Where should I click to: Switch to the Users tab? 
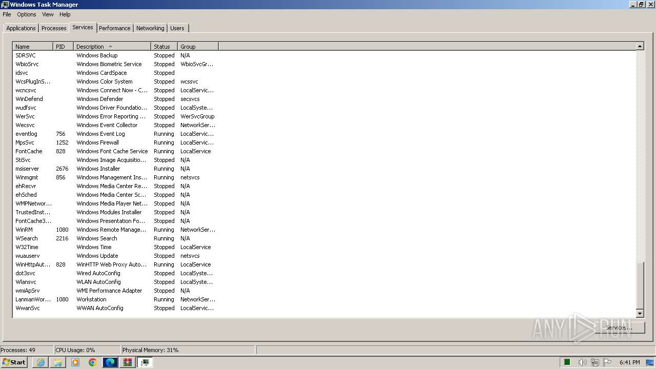tap(177, 28)
